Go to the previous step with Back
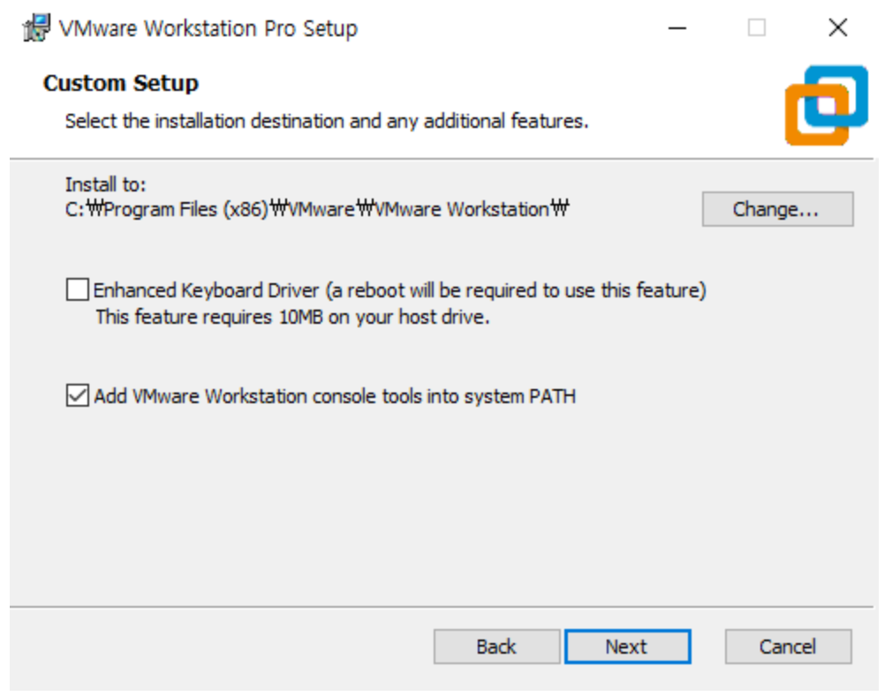The image size is (892, 696). 496,647
